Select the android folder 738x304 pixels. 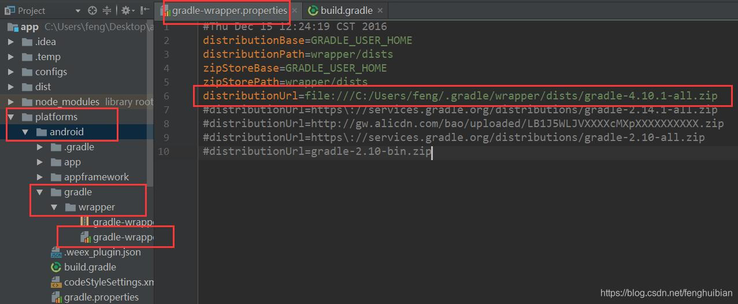click(77, 132)
